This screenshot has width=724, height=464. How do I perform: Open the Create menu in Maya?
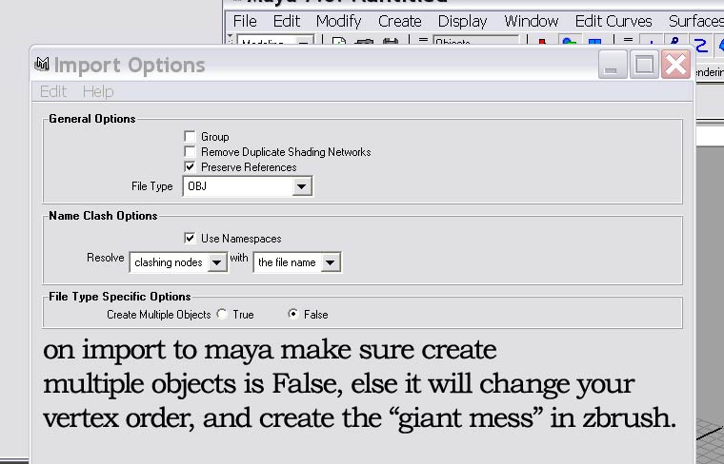399,21
